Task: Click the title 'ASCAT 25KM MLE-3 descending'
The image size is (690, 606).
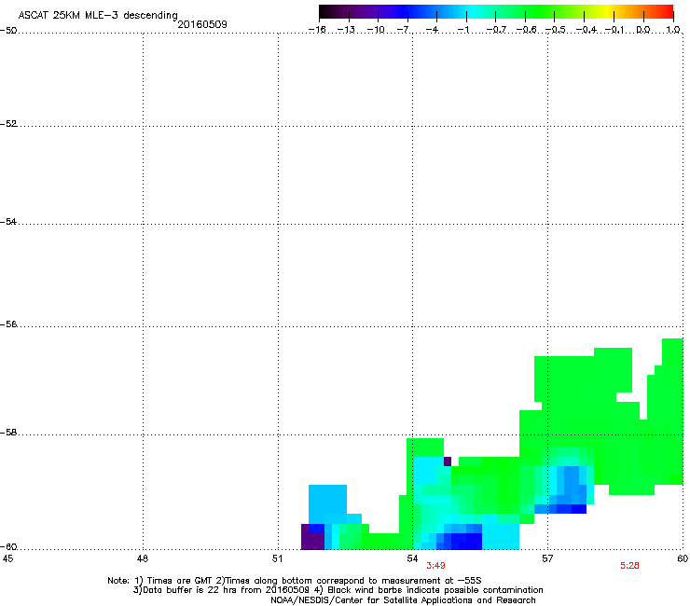Action: pyautogui.click(x=98, y=15)
